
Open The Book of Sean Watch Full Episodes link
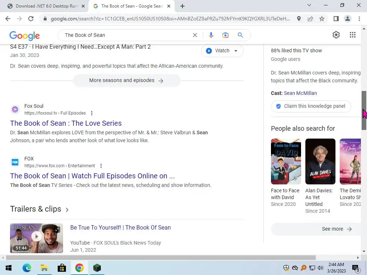[92, 176]
